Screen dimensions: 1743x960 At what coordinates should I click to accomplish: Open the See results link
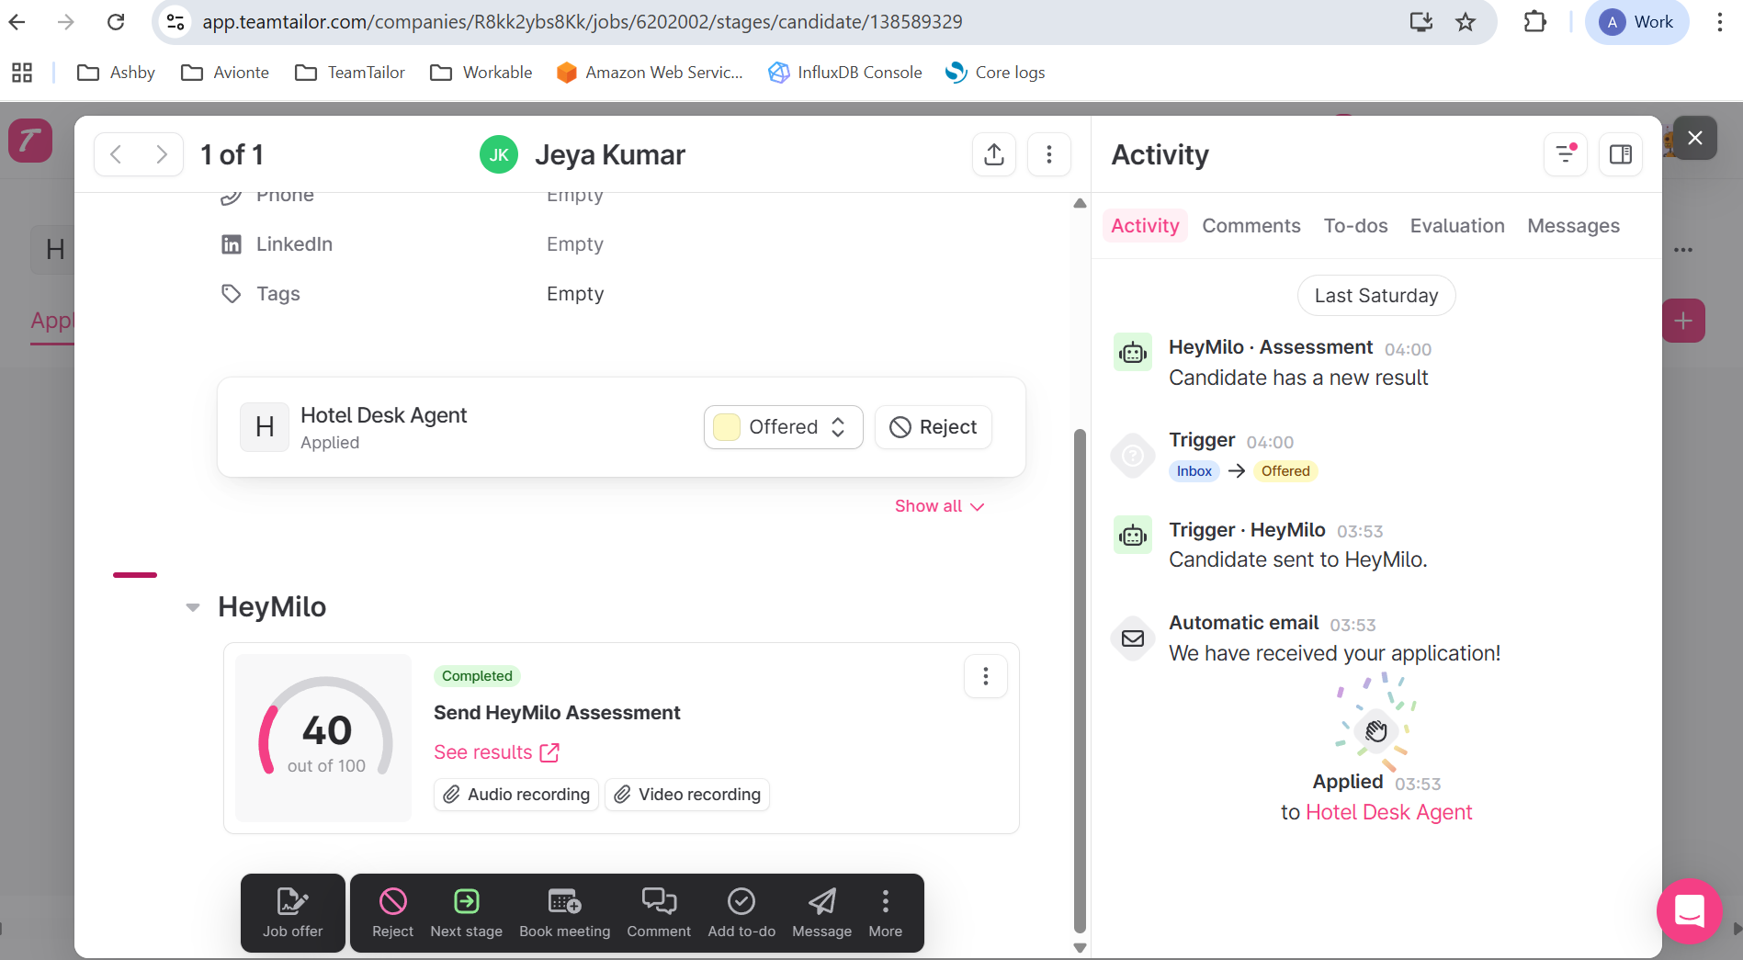496,752
